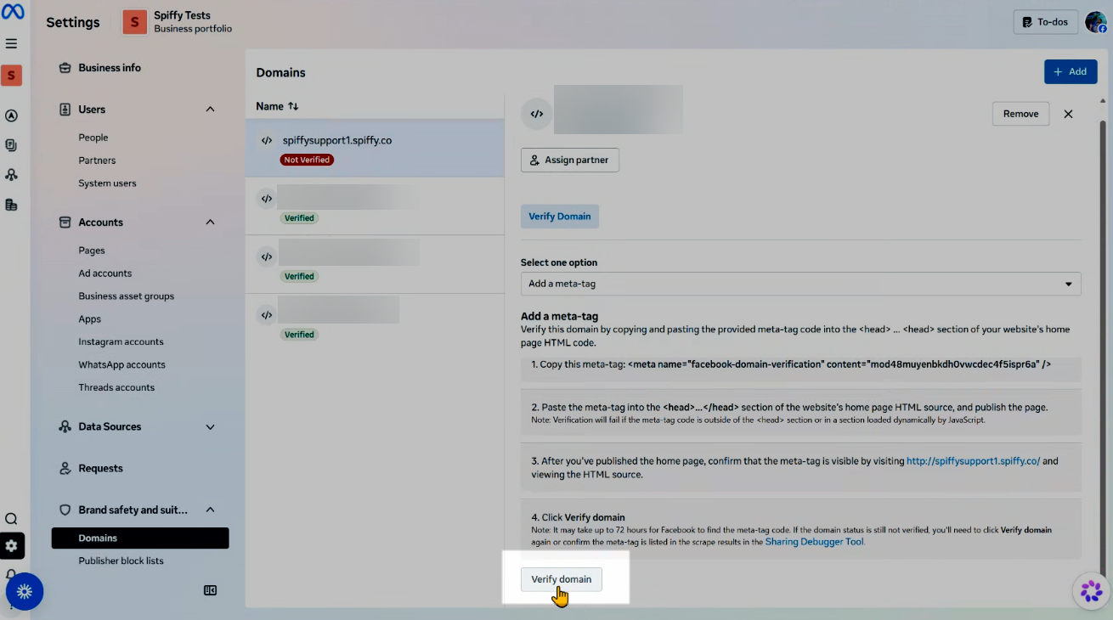Click the blue circular sparkle button
1113x620 pixels.
(x=25, y=591)
